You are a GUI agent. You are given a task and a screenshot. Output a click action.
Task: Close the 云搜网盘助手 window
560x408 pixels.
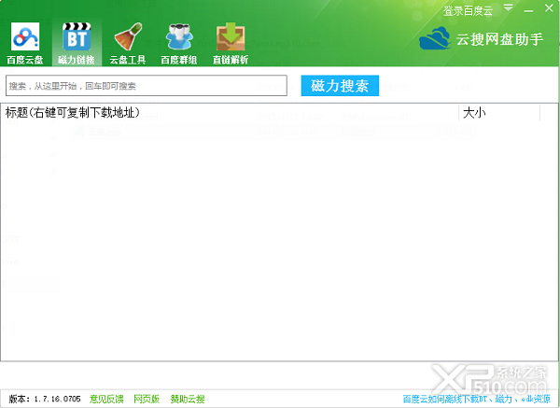tap(549, 7)
